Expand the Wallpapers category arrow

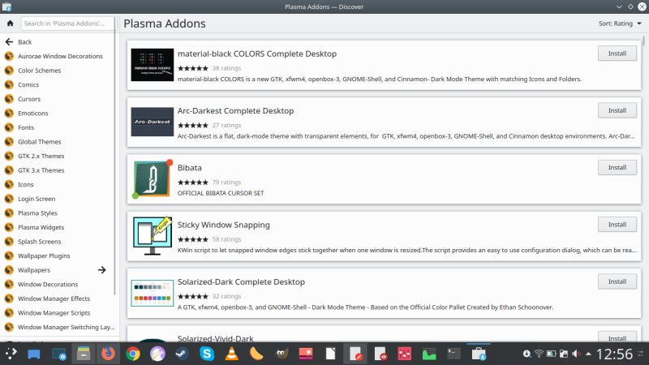point(102,270)
